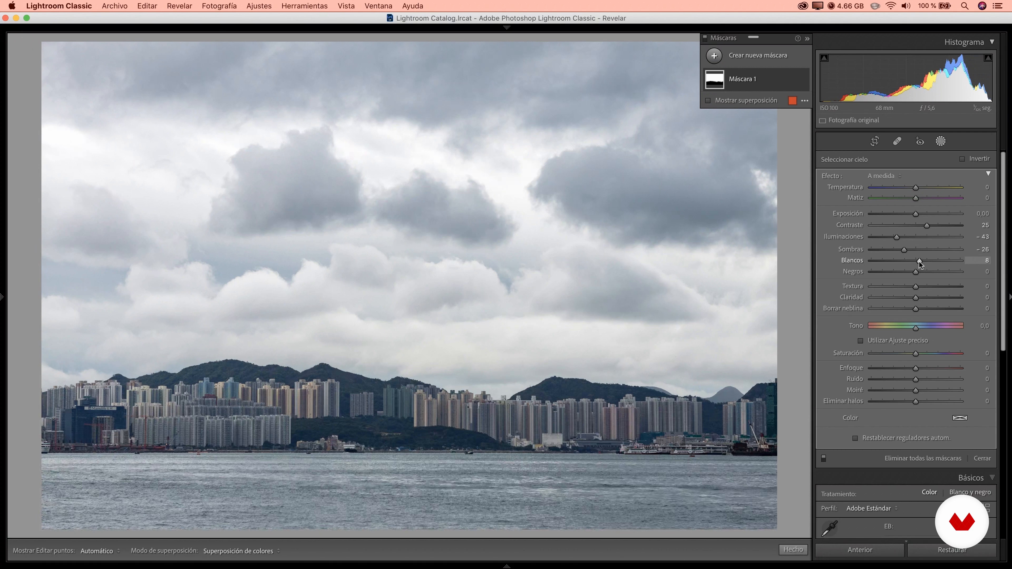Open the three-dots overlay options menu
The height and width of the screenshot is (569, 1012).
[x=805, y=101]
